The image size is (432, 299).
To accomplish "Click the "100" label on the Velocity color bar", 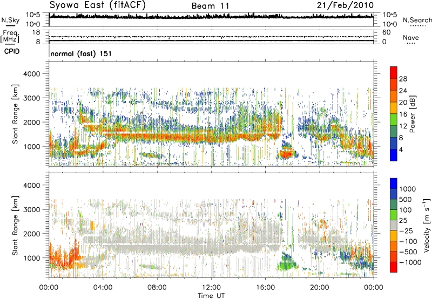I will pyautogui.click(x=406, y=210).
